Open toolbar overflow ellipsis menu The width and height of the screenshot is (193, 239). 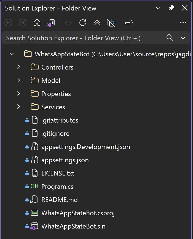click(x=183, y=23)
